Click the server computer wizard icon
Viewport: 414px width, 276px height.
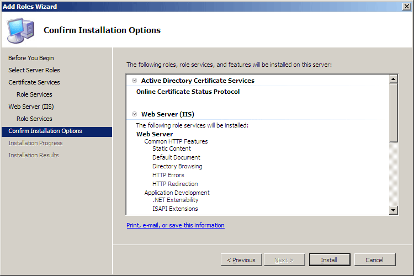click(21, 30)
